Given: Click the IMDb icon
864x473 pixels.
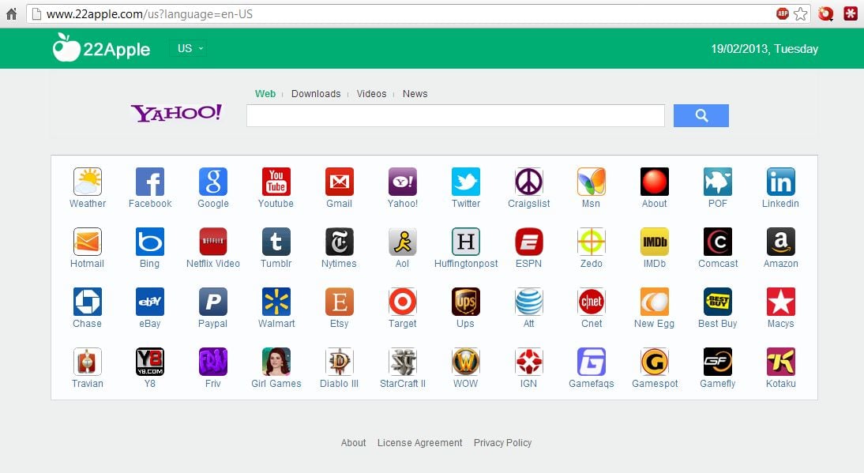Looking at the screenshot, I should [x=655, y=242].
